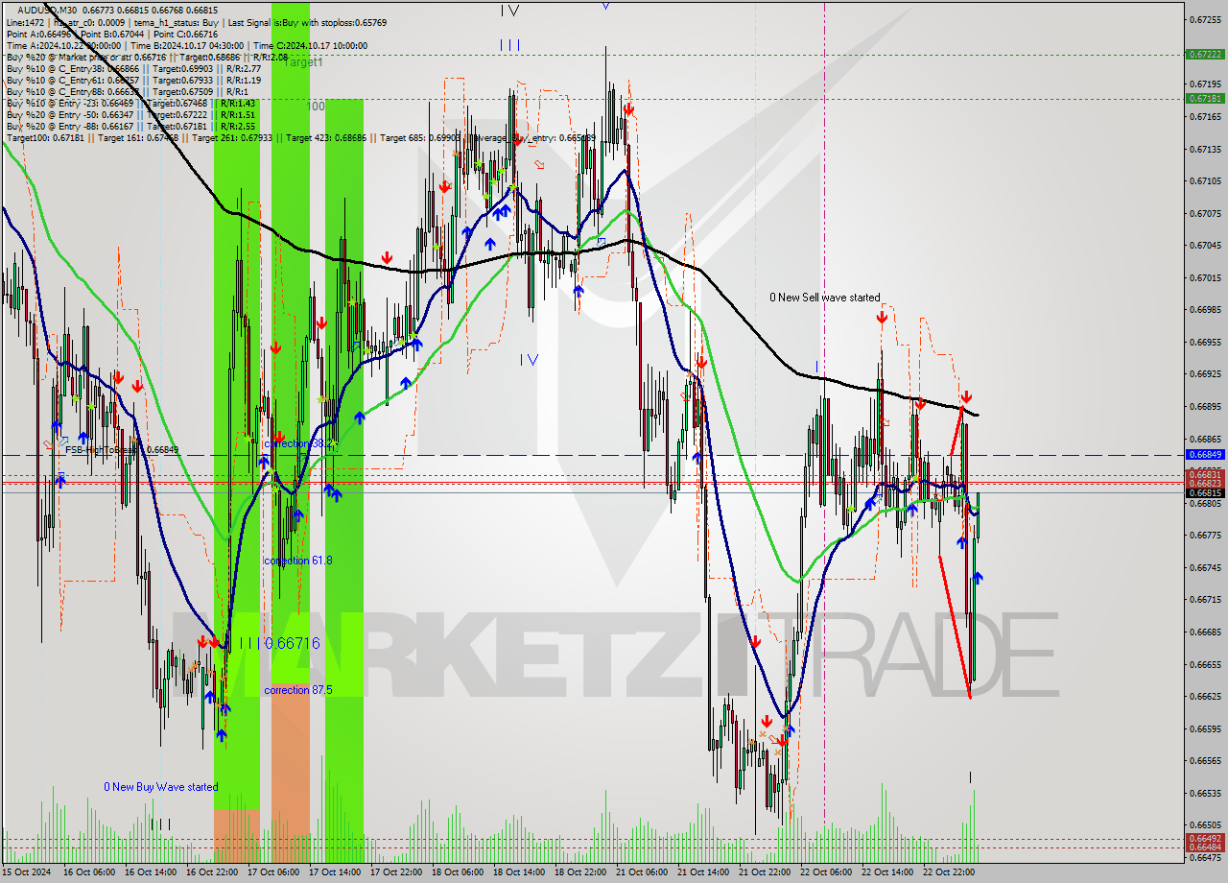Click the '22 Oct 14:00' time axis label
This screenshot has height=883, width=1228.
click(x=887, y=872)
